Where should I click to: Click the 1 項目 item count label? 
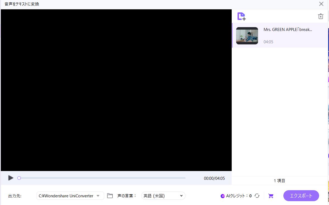[x=280, y=181]
